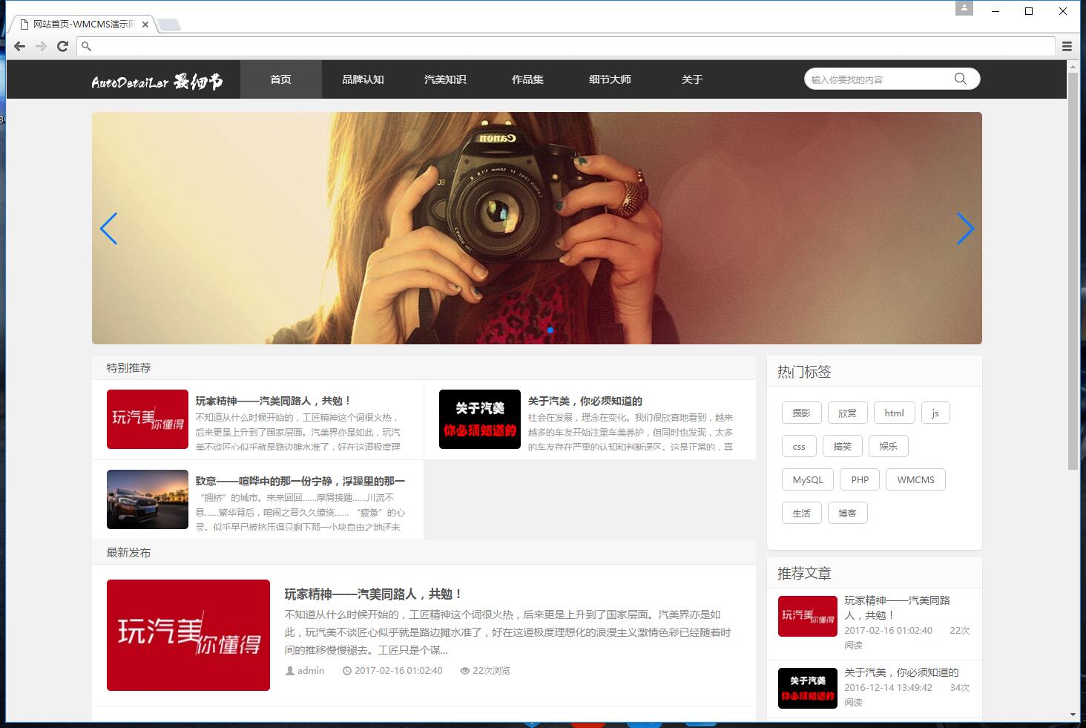Click 关于汽美 thumbnail in 推荐文章 sidebar
The height and width of the screenshot is (728, 1086).
tap(808, 688)
